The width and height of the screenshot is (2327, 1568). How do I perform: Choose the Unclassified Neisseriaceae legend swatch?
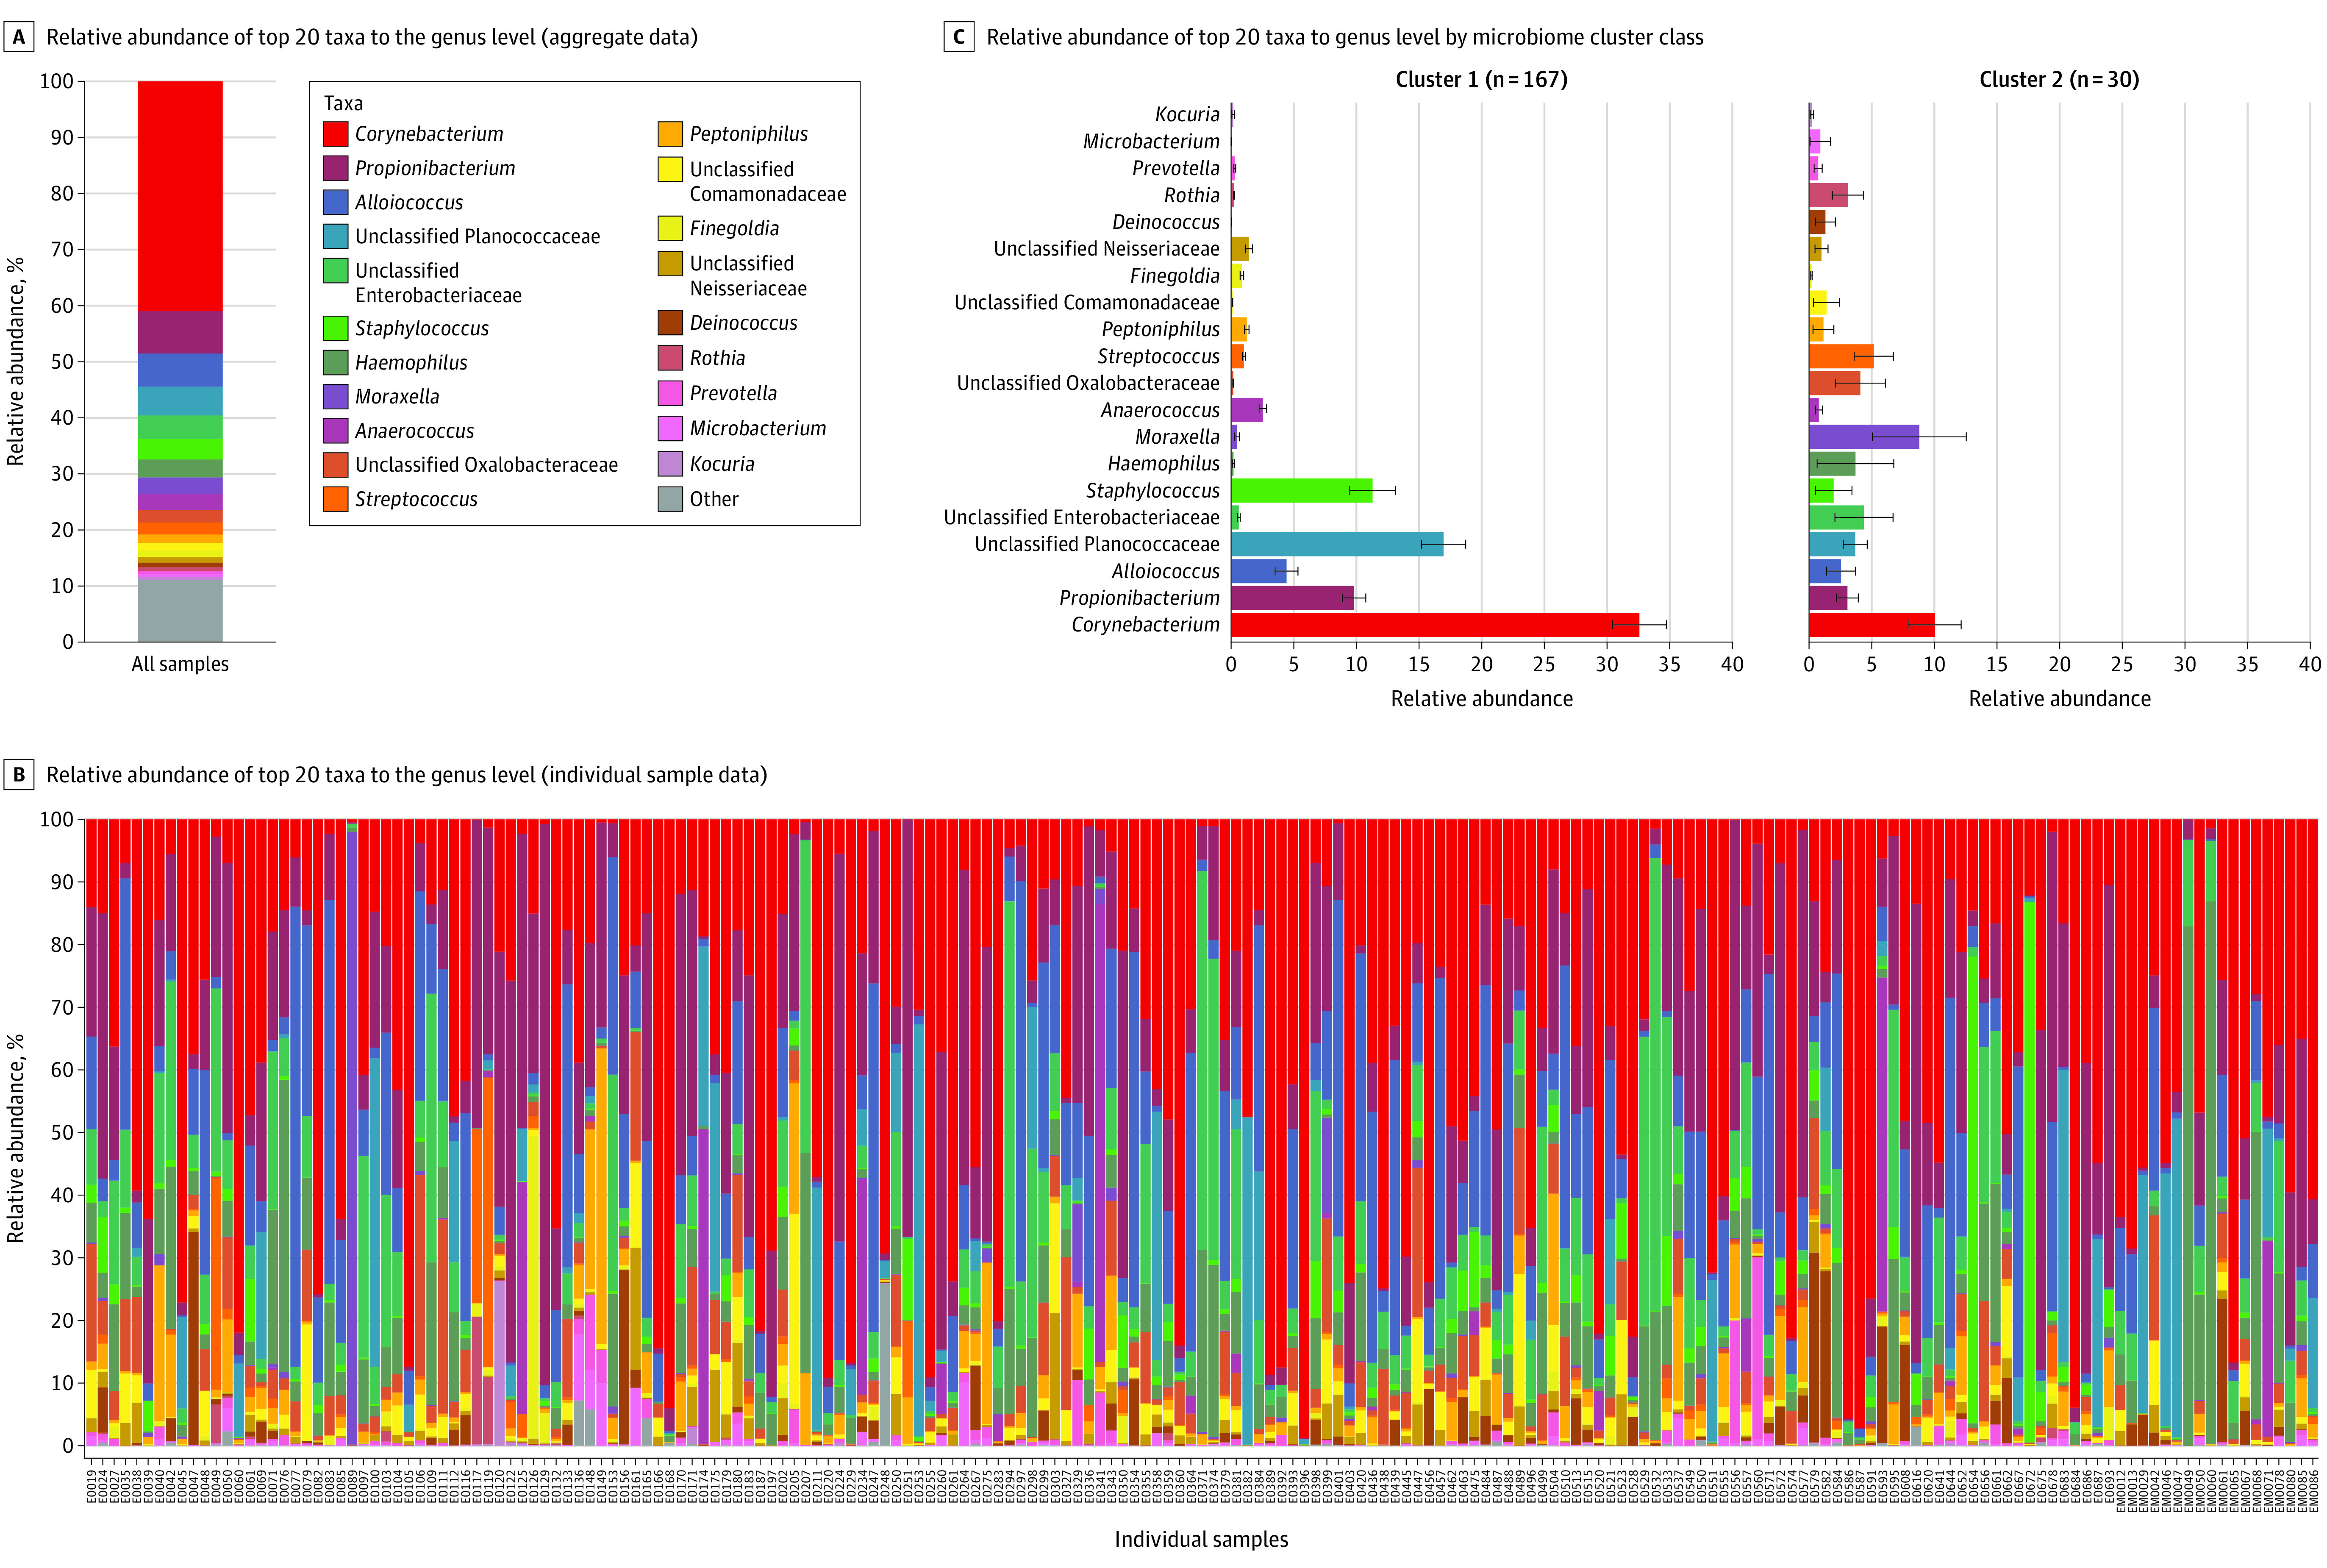click(671, 263)
